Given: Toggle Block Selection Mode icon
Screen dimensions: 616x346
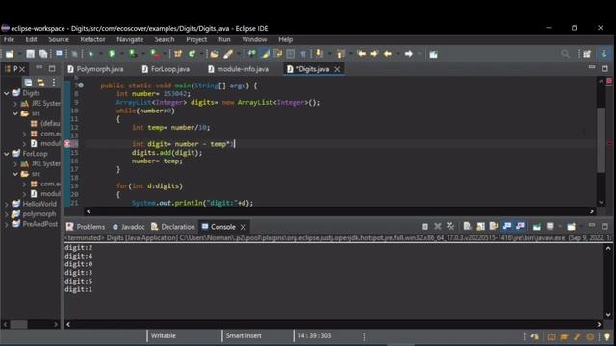Looking at the screenshot, I should click(291, 54).
